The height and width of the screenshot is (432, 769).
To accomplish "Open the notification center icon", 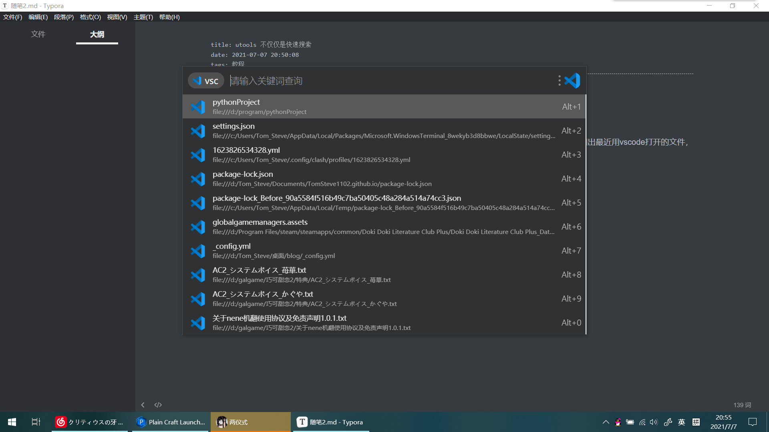I will tap(752, 422).
